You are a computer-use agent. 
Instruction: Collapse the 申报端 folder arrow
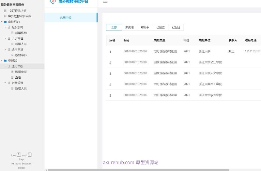click(x=2, y=60)
